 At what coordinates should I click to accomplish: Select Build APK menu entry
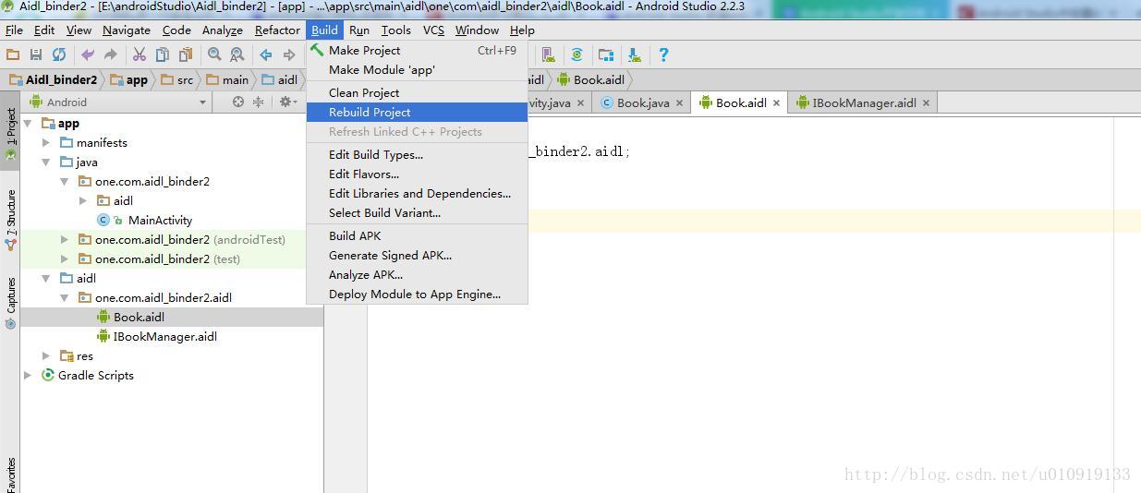tap(417, 235)
